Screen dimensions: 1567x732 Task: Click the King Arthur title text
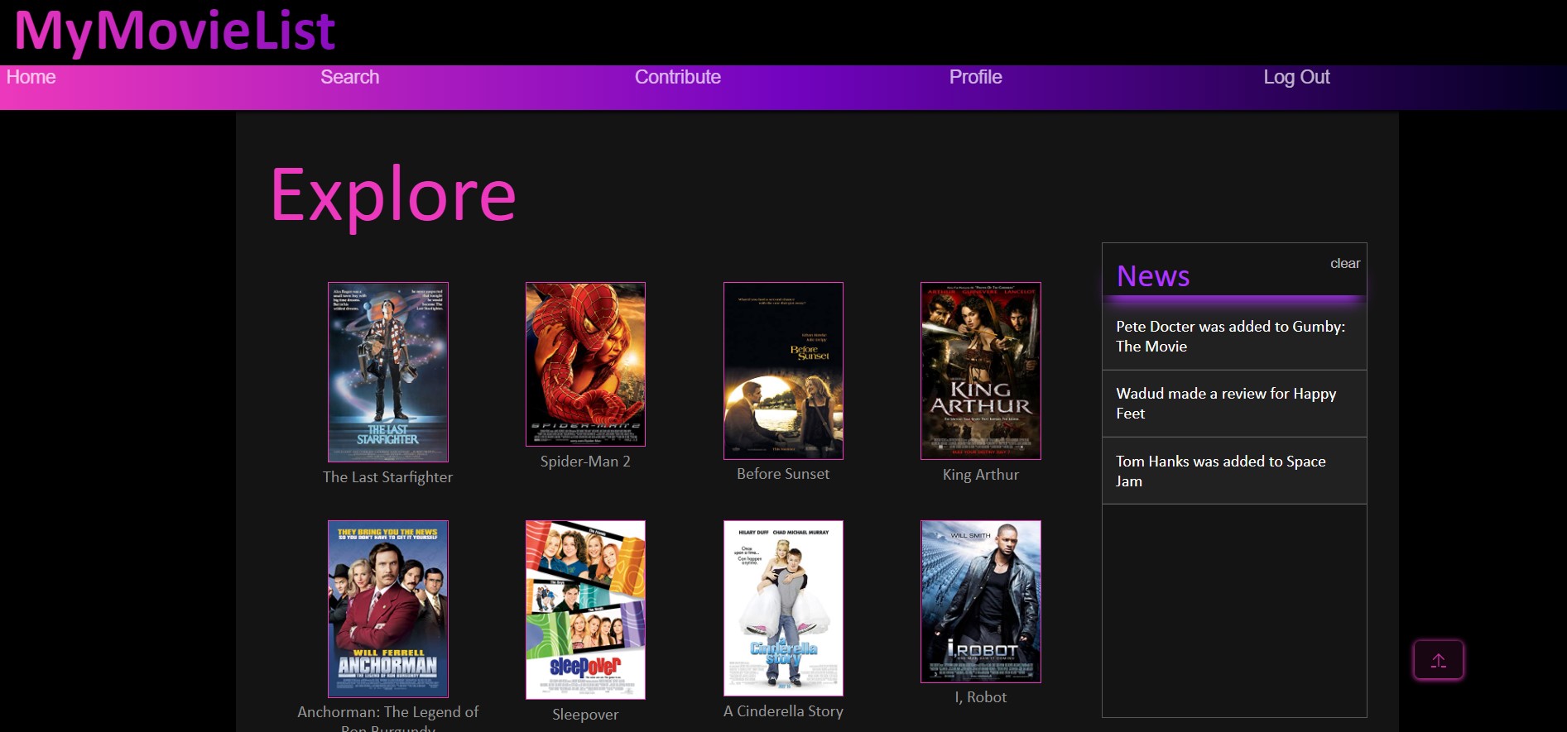pos(981,475)
